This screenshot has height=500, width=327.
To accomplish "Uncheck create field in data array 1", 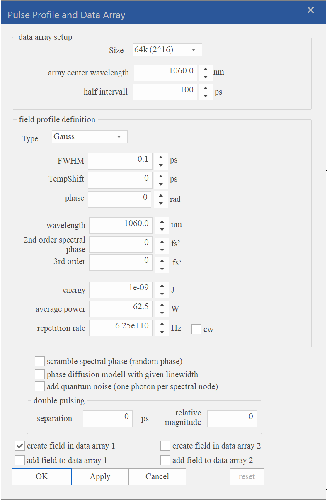I will (x=19, y=446).
